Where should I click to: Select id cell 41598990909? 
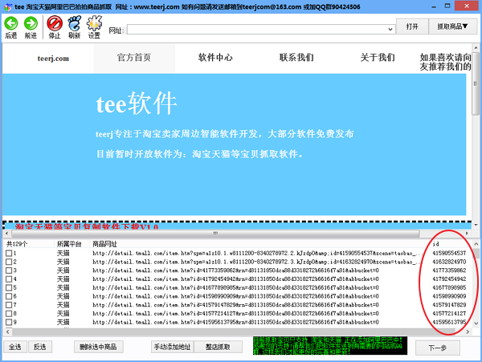[x=449, y=296]
